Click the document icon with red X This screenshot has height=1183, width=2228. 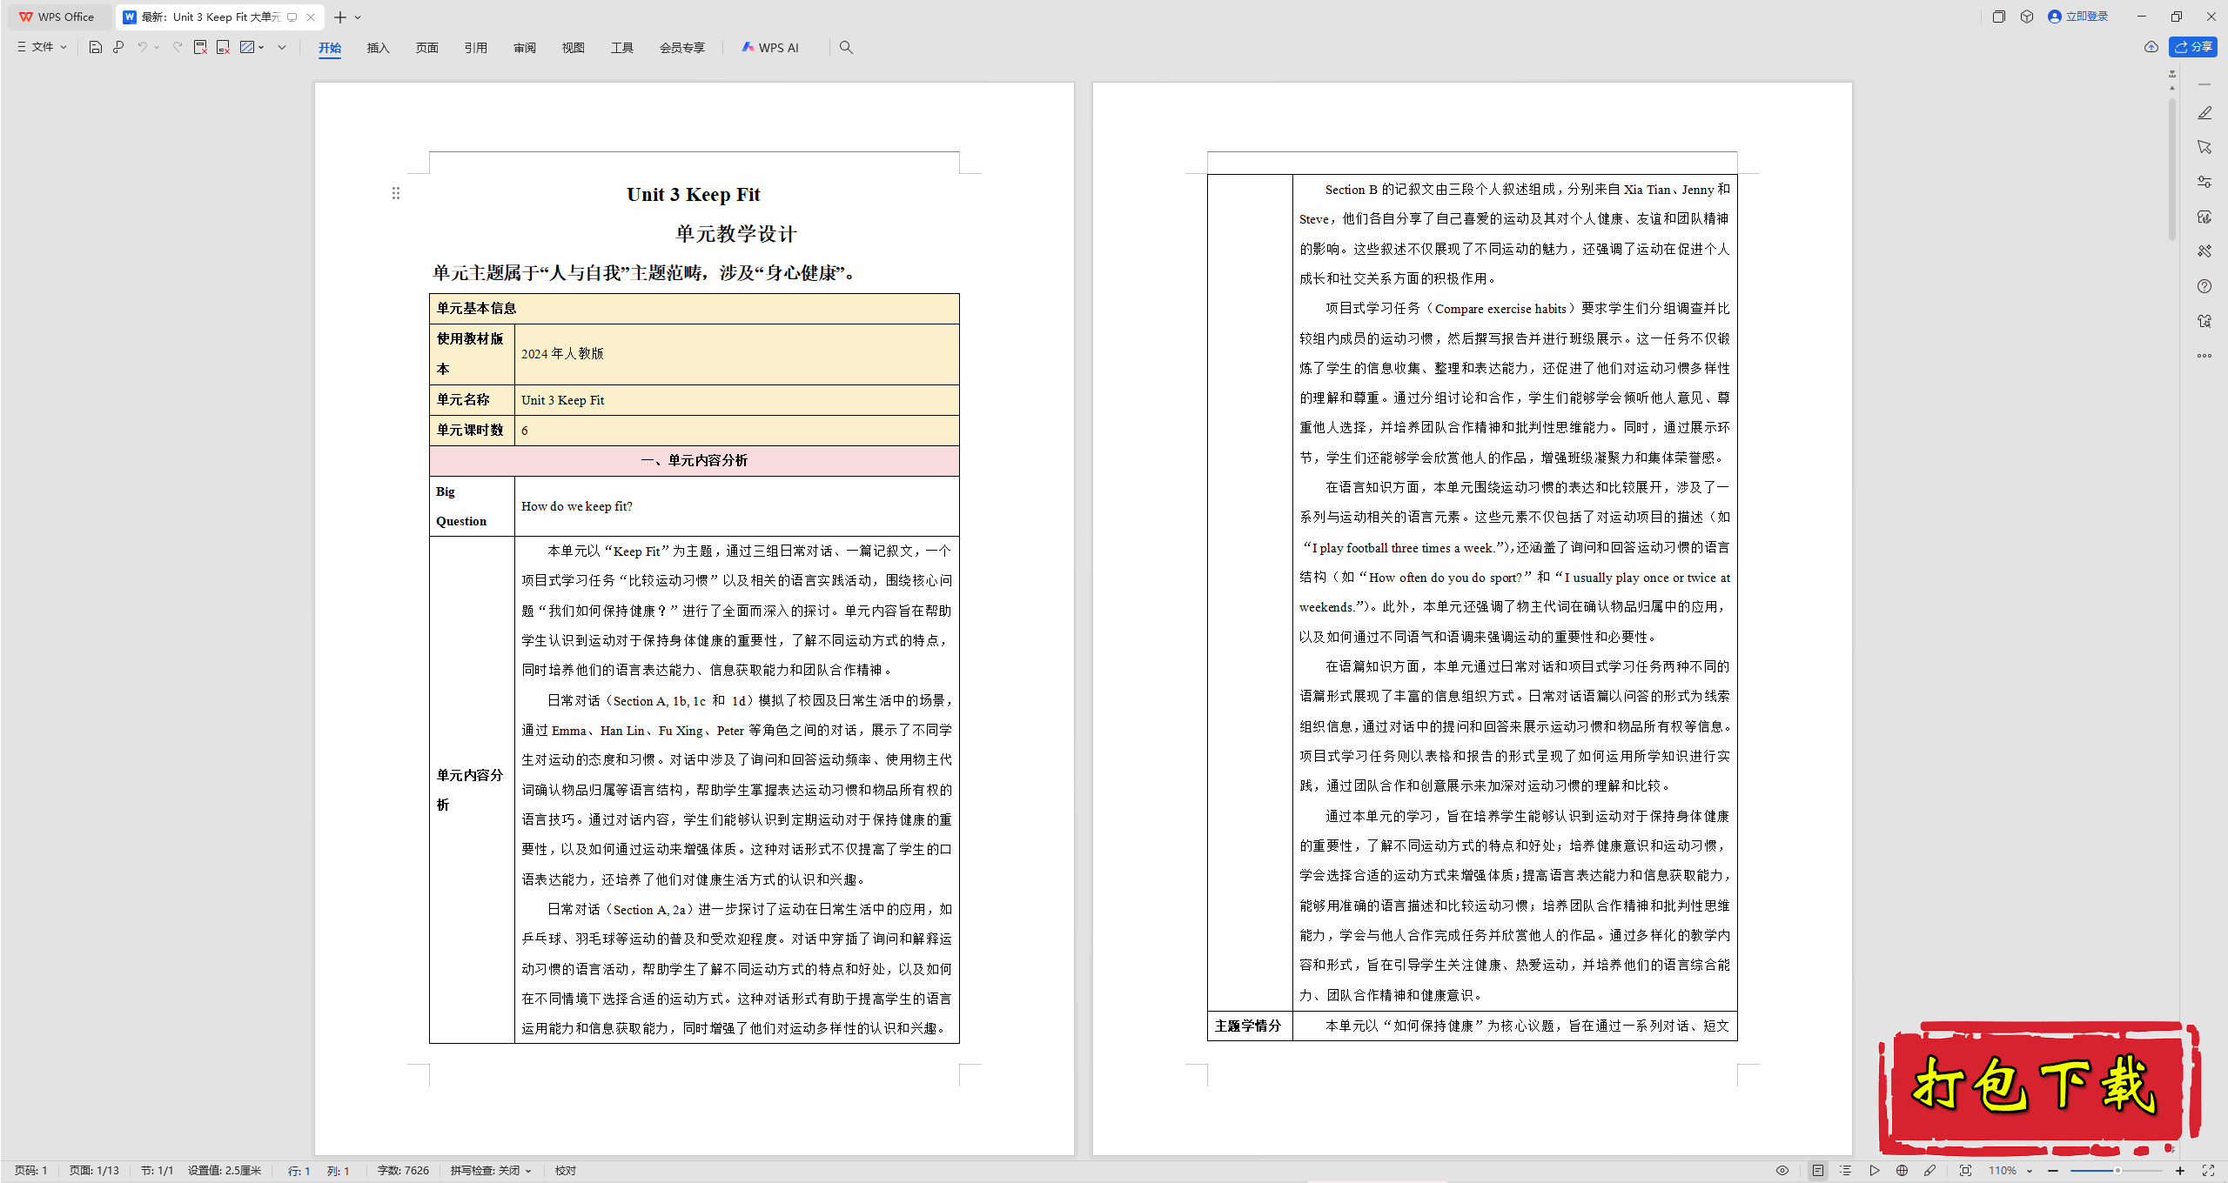tap(200, 47)
